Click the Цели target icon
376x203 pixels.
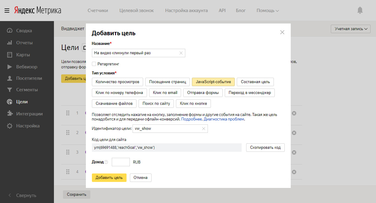[x=10, y=102]
